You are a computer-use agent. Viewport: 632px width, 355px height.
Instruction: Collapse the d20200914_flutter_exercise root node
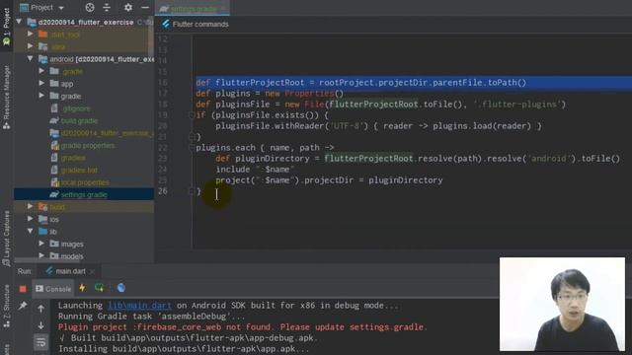[x=19, y=22]
